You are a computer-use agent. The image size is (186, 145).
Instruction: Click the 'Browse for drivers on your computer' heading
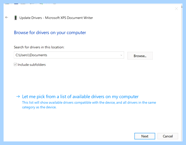50,32
